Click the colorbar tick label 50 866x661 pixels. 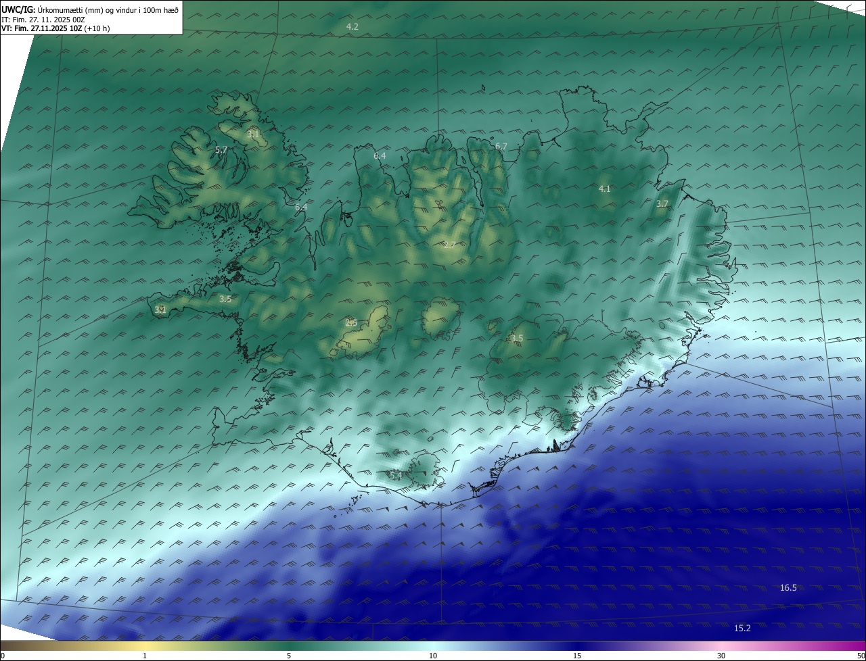pyautogui.click(x=861, y=656)
